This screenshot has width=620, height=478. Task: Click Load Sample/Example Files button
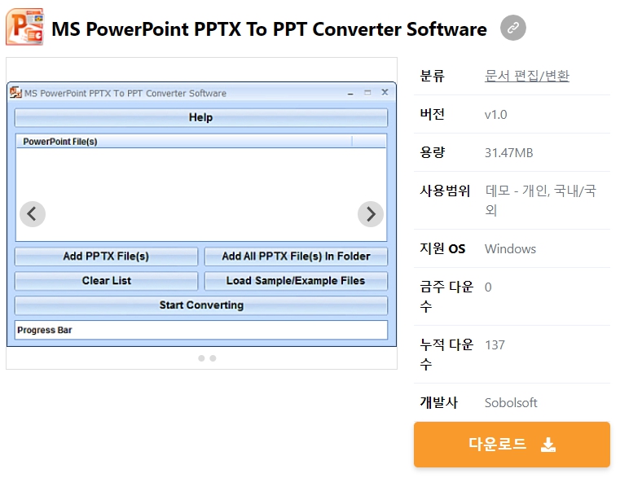coord(296,281)
